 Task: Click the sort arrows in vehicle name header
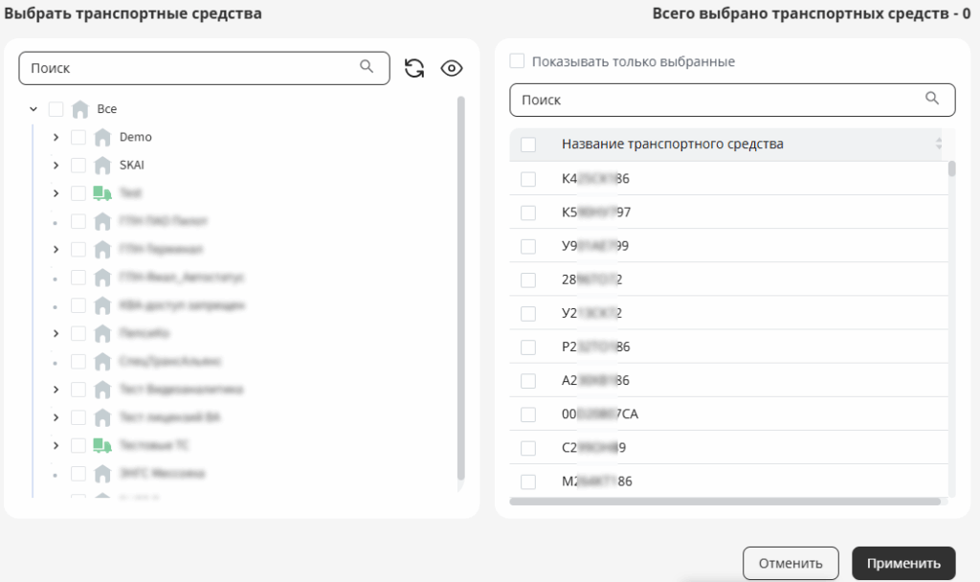938,144
